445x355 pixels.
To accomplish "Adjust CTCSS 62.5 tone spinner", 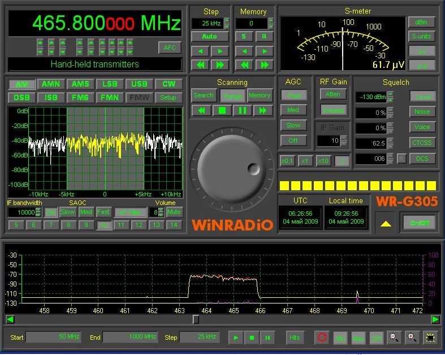I will pyautogui.click(x=391, y=143).
